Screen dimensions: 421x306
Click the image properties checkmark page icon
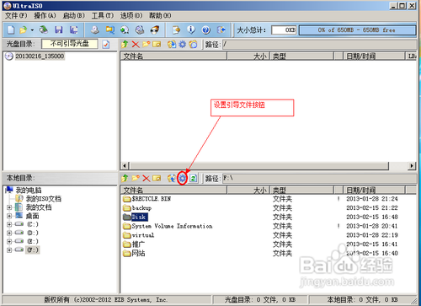(106, 44)
